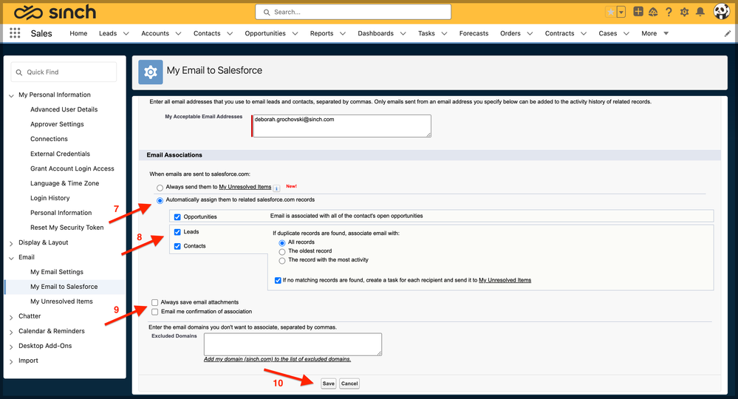The height and width of the screenshot is (399, 738).
Task: Open Reset My Security Token
Action: coord(66,228)
